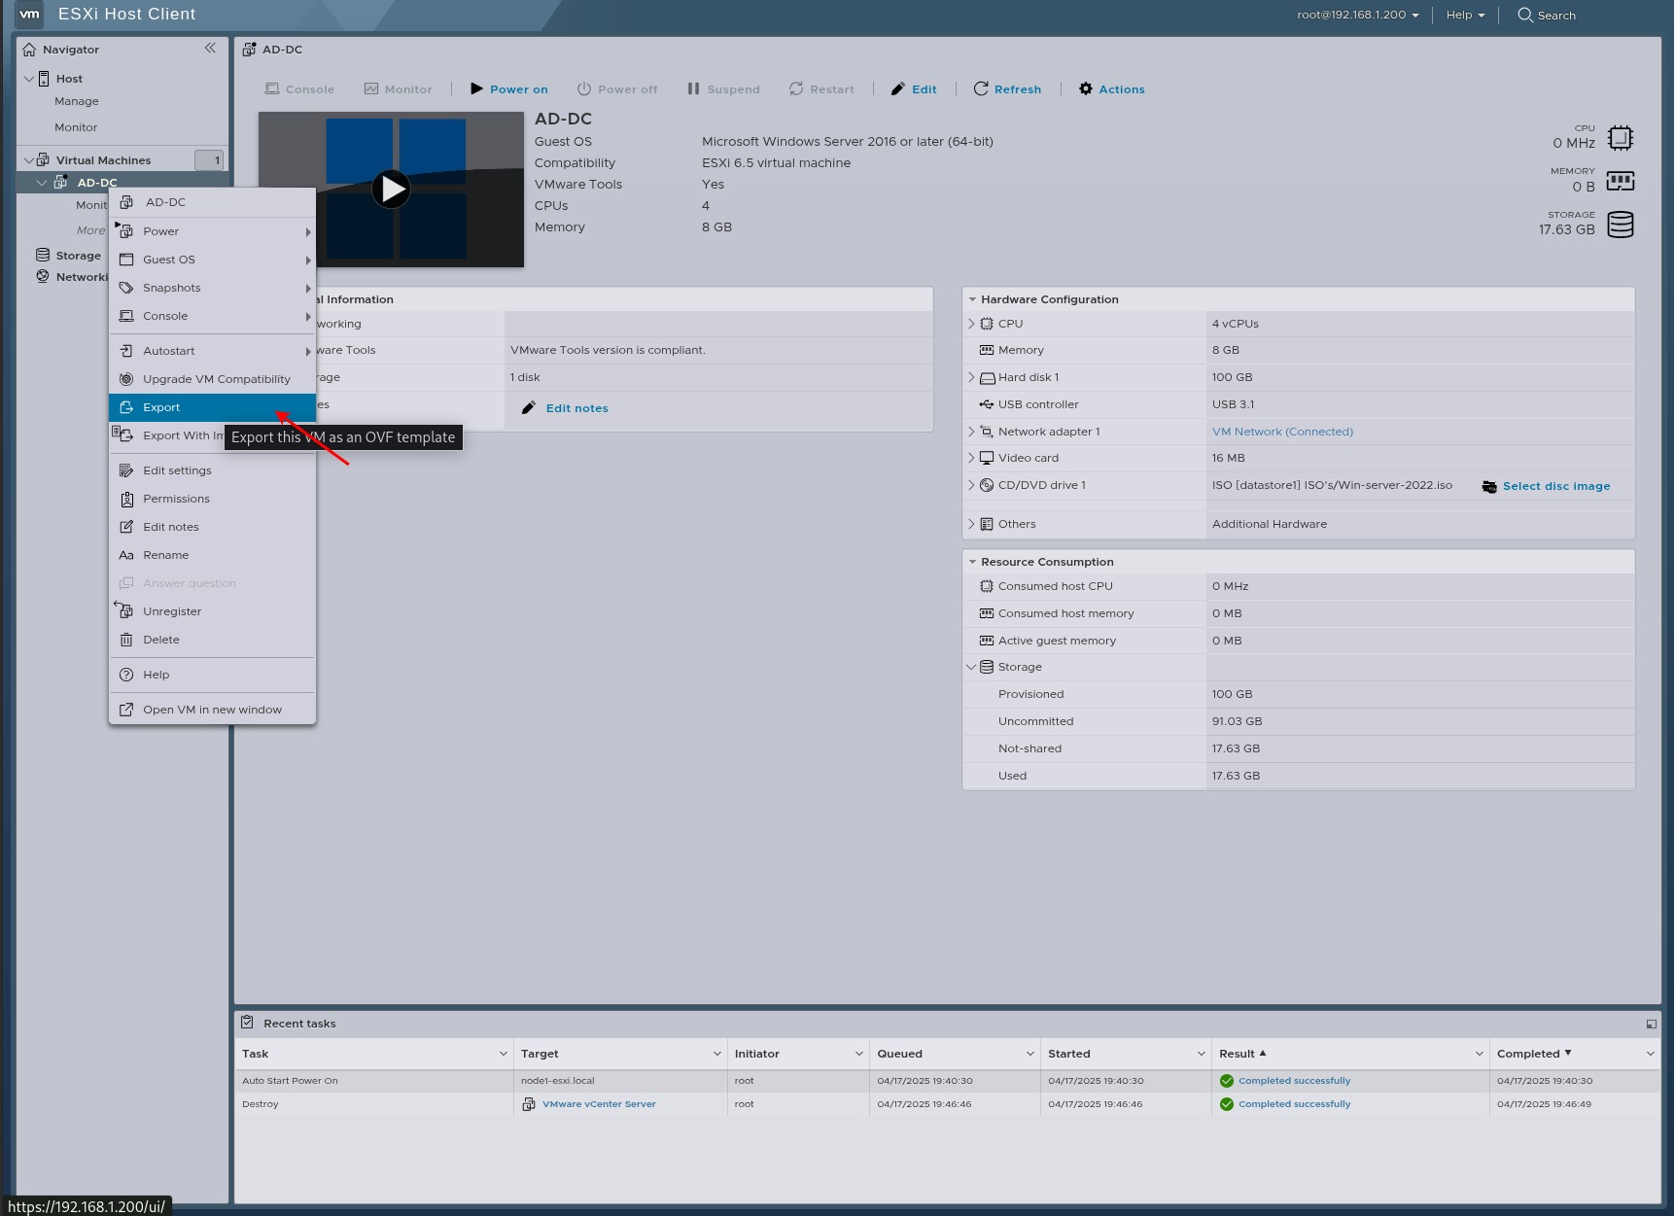Play the AD-DC console preview thumbnail
The image size is (1675, 1216).
[391, 189]
